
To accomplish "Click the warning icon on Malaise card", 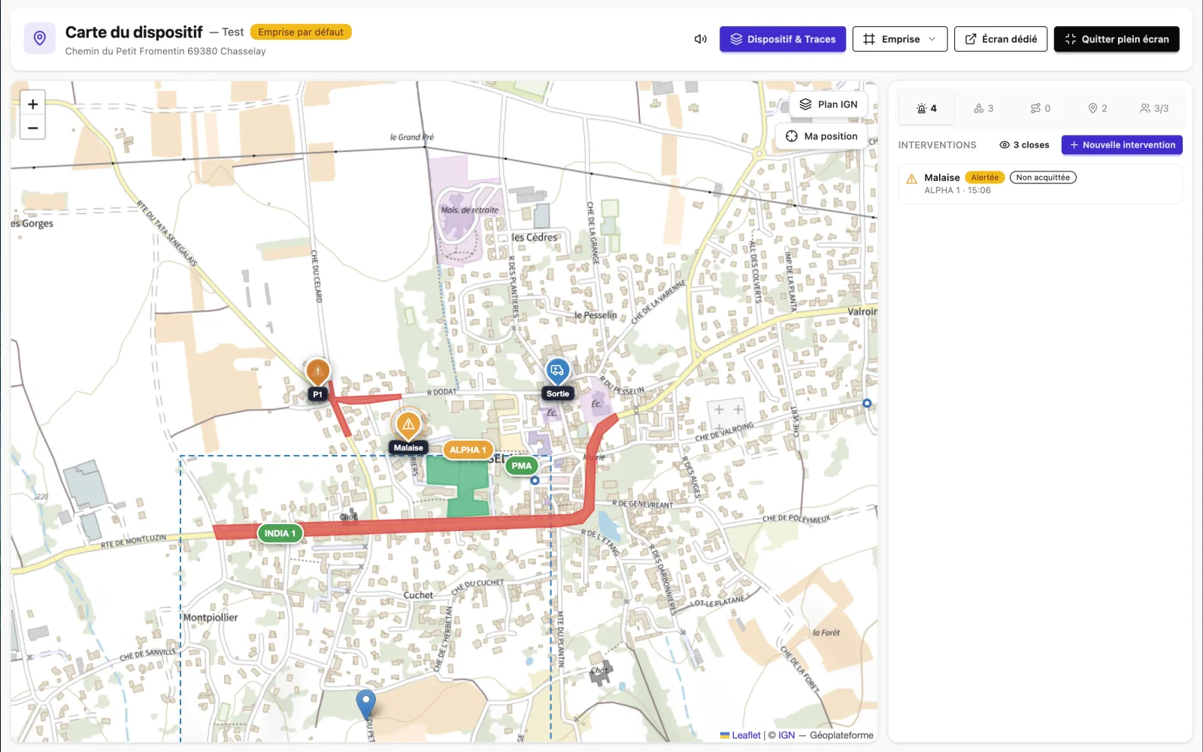I will pyautogui.click(x=911, y=179).
